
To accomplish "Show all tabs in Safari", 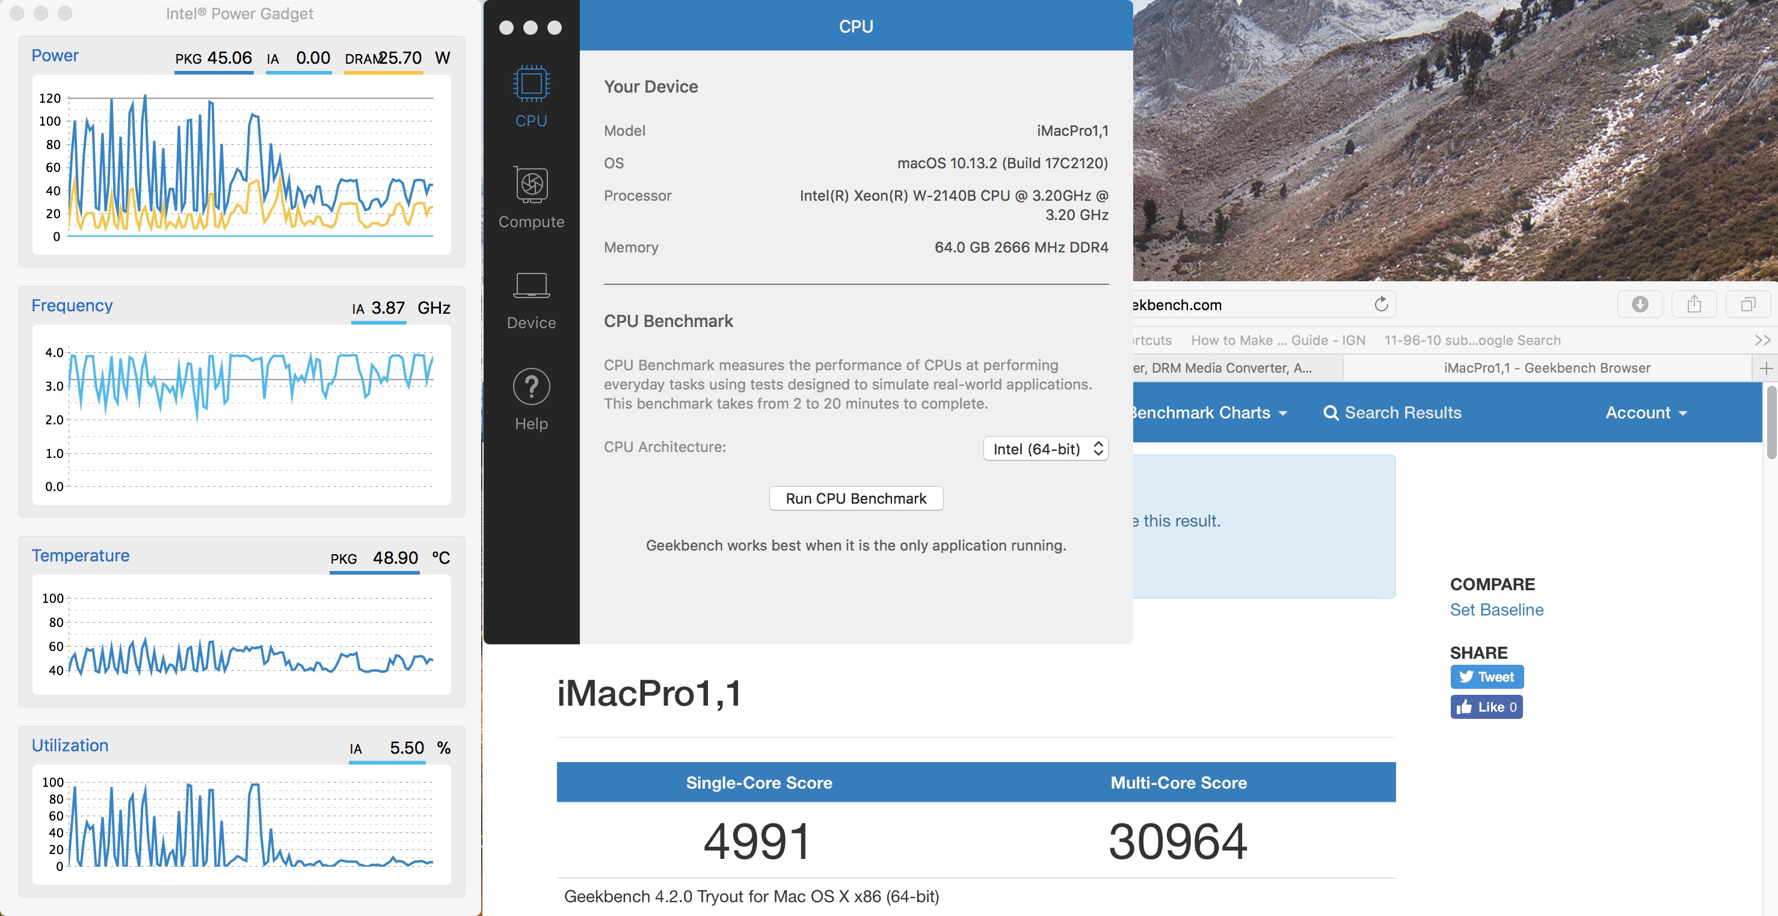I will pos(1748,304).
